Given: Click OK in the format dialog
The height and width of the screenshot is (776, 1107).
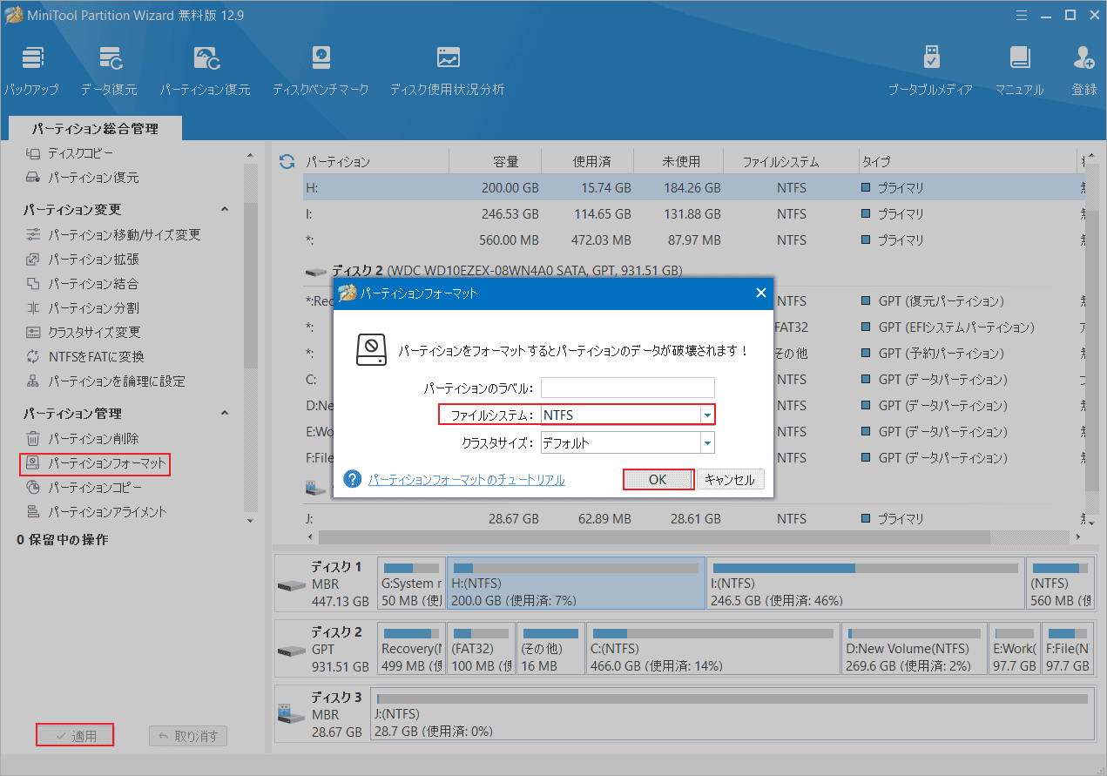Looking at the screenshot, I should click(x=658, y=480).
